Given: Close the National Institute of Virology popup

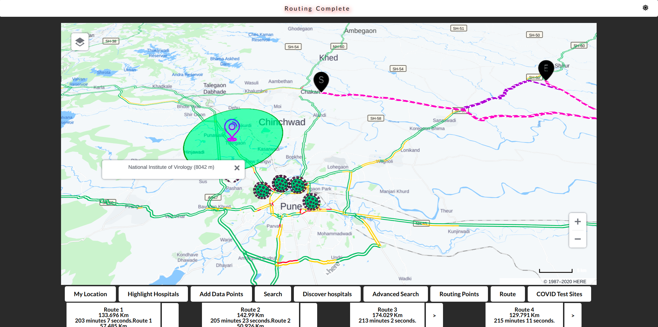Looking at the screenshot, I should (237, 168).
